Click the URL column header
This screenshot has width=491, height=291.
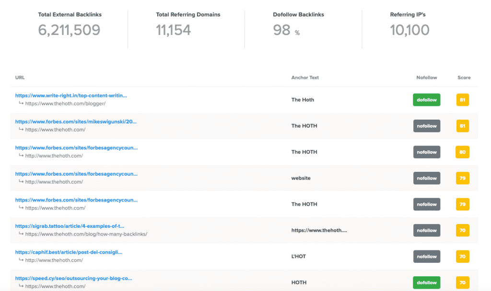20,78
